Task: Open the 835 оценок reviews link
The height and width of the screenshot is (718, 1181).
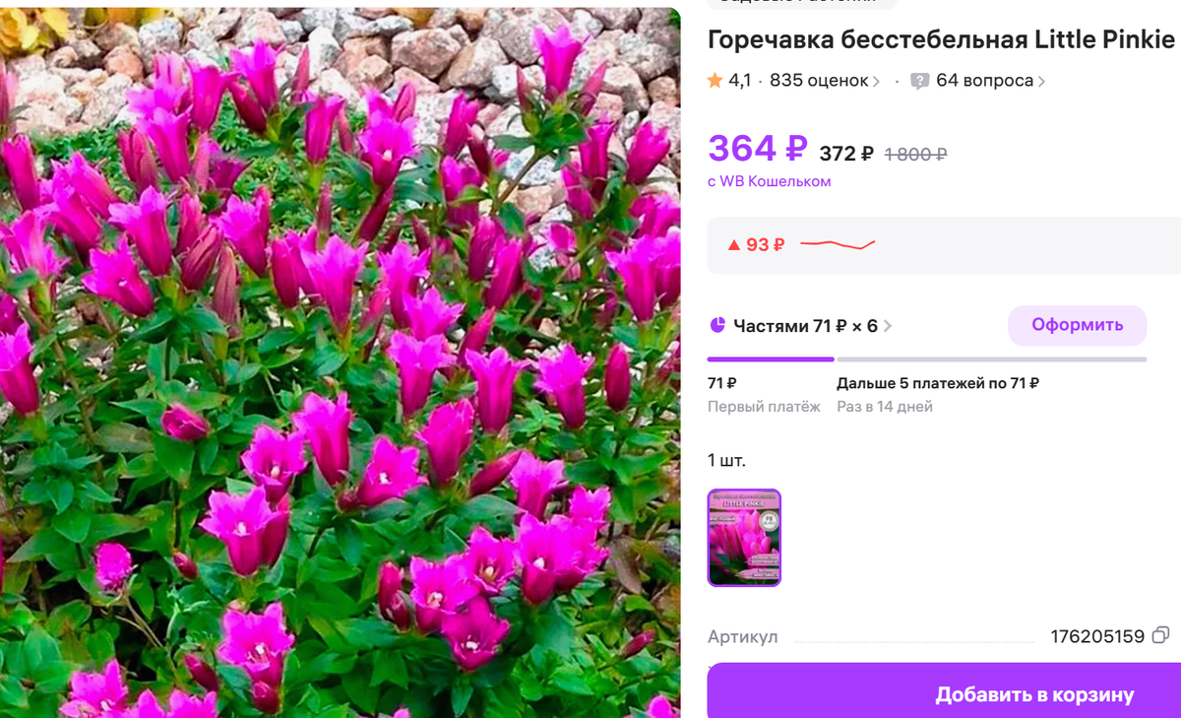Action: 819,81
